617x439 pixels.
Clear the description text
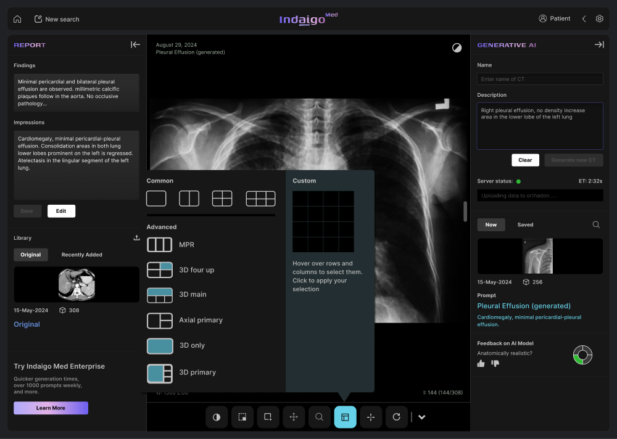525,160
